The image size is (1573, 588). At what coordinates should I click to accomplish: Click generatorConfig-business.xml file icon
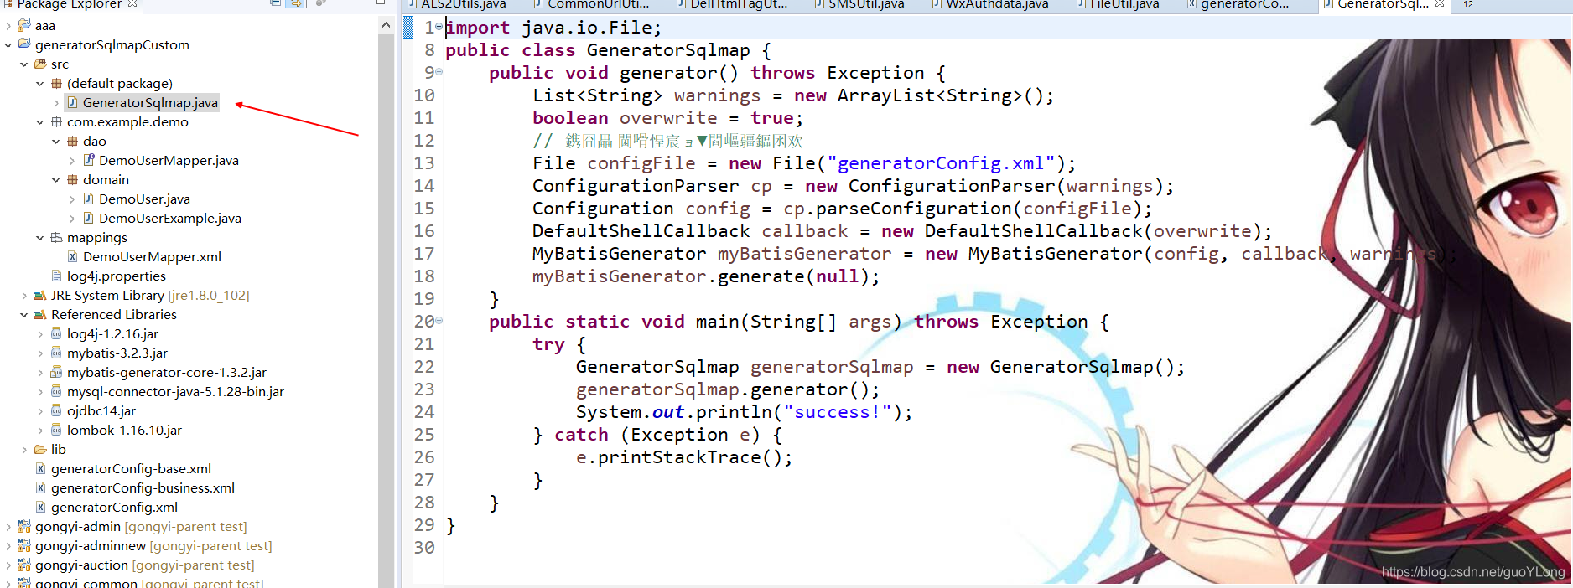pyautogui.click(x=40, y=487)
